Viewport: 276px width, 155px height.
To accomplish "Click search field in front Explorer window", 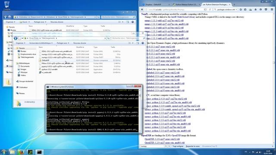I will pyautogui.click(x=129, y=38).
